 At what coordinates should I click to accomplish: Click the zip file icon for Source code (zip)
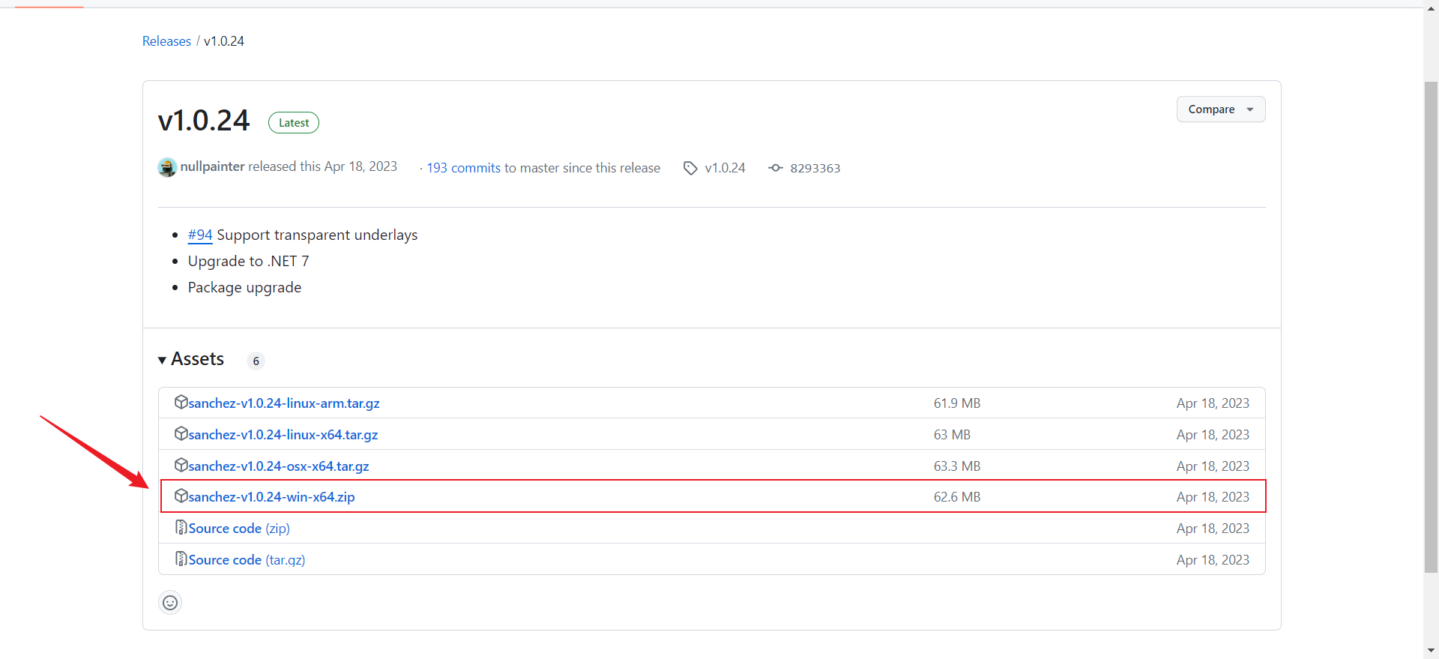click(x=181, y=528)
